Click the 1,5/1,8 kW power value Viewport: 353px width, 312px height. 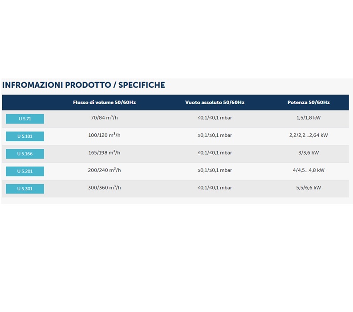308,118
